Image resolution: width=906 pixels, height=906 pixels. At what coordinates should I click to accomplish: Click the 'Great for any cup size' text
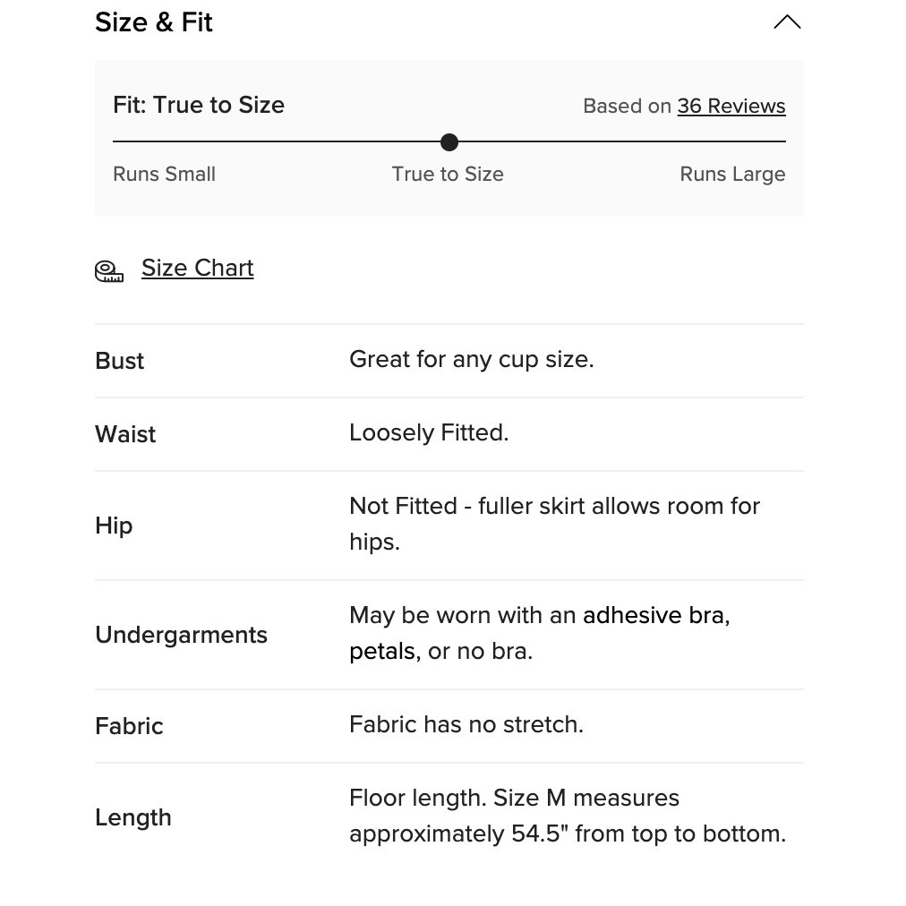tap(472, 359)
